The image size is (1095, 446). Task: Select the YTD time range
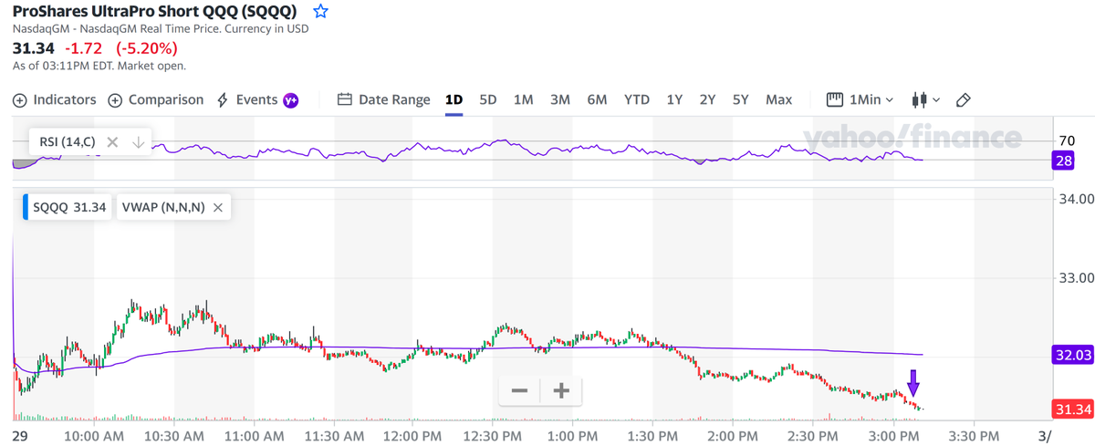click(x=637, y=99)
